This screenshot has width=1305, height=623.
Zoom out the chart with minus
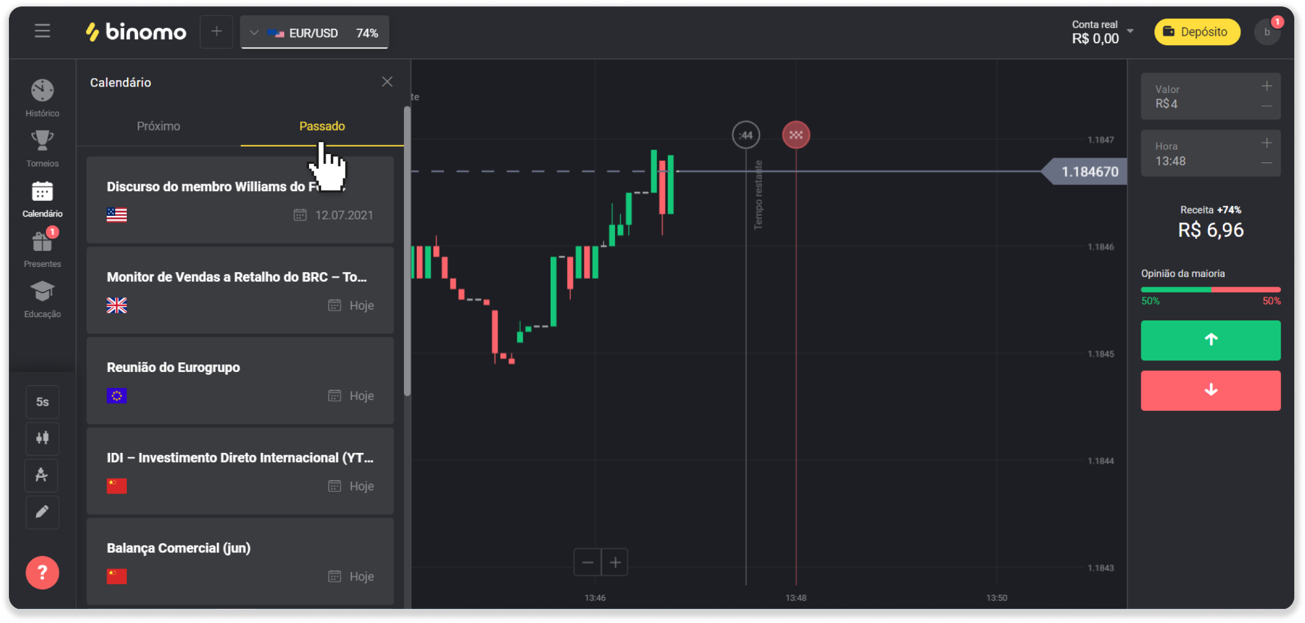588,562
